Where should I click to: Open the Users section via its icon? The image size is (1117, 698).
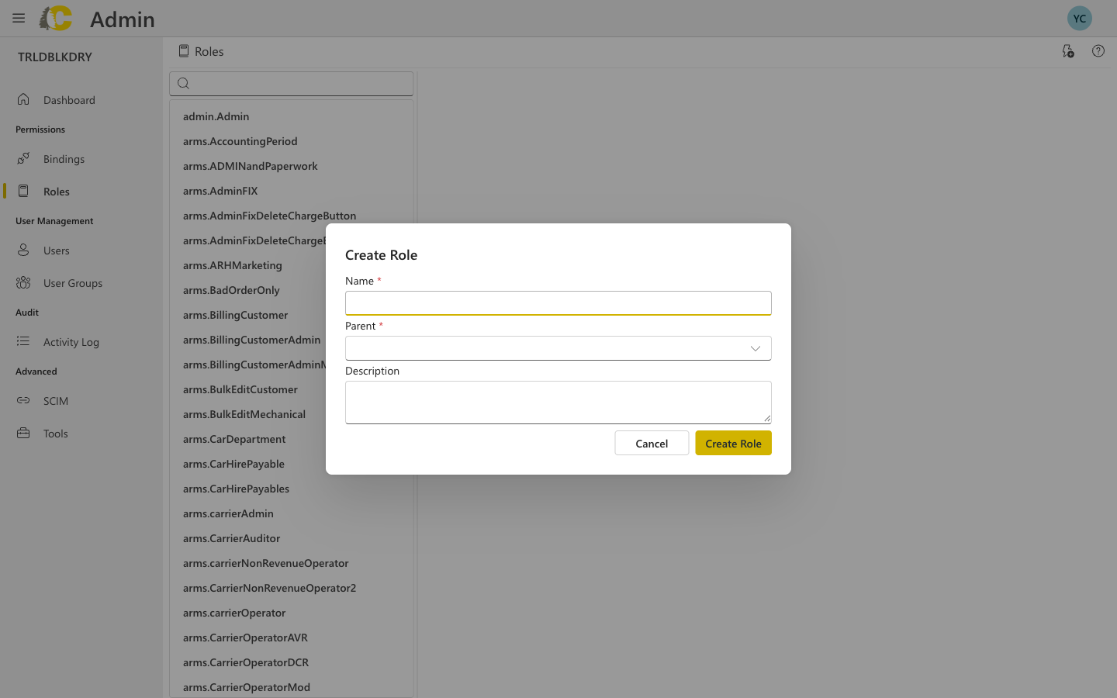click(x=23, y=250)
